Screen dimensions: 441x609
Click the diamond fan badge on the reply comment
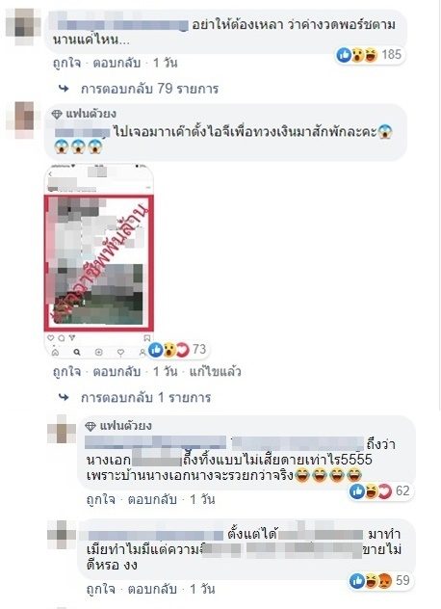point(91,426)
